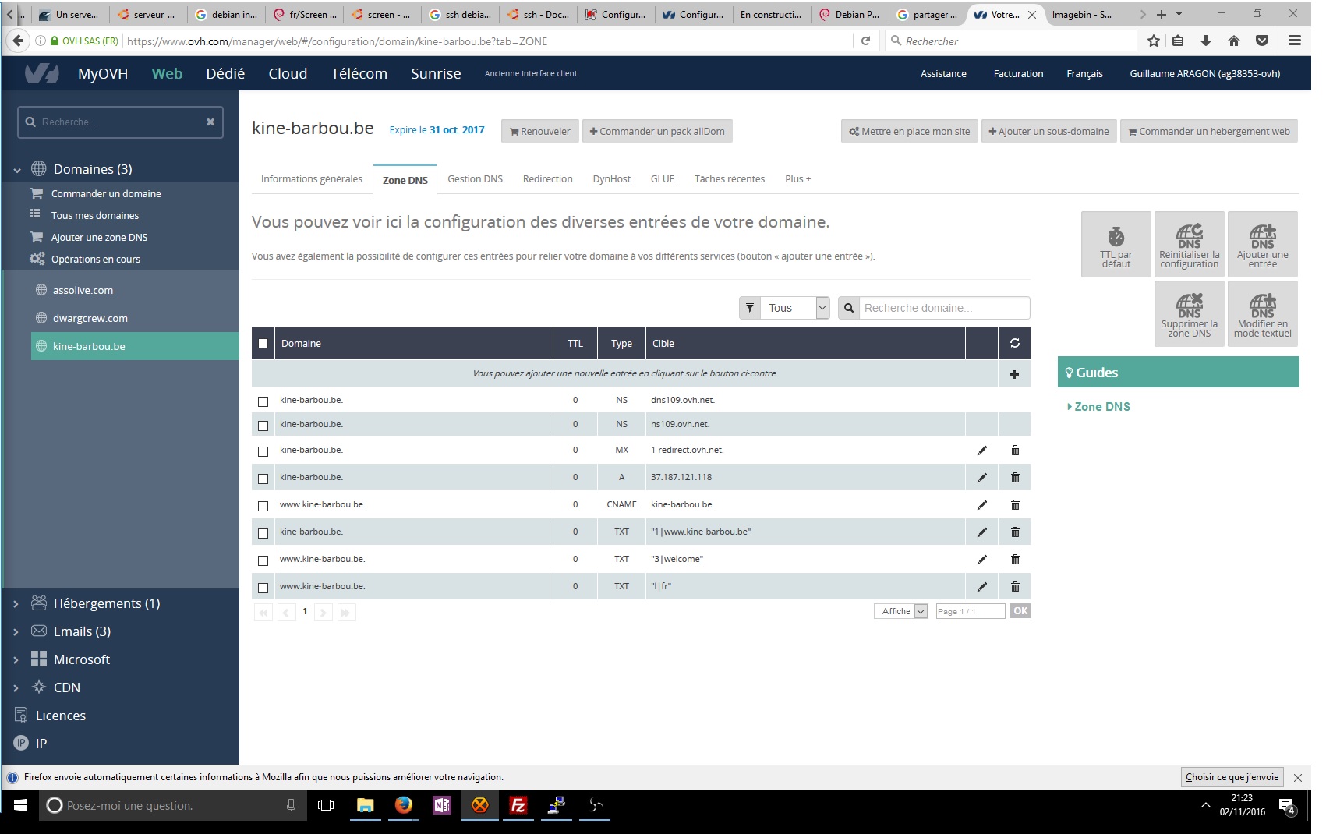Delete the A record 37.187.121.118
Screen dimensions: 1326x834
click(1015, 477)
